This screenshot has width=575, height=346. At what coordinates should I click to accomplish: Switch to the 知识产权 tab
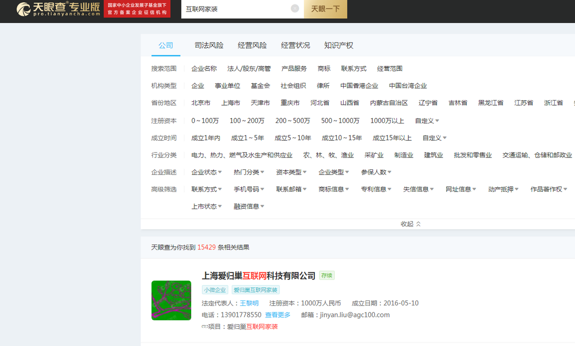(x=339, y=45)
